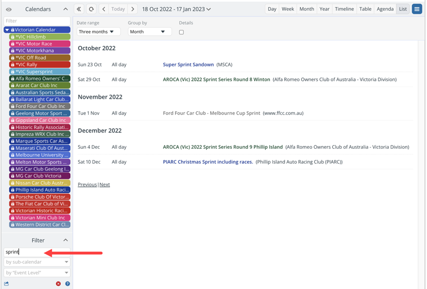The image size is (427, 289).
Task: Select Nissan Car Club calendar
Action: 40,183
